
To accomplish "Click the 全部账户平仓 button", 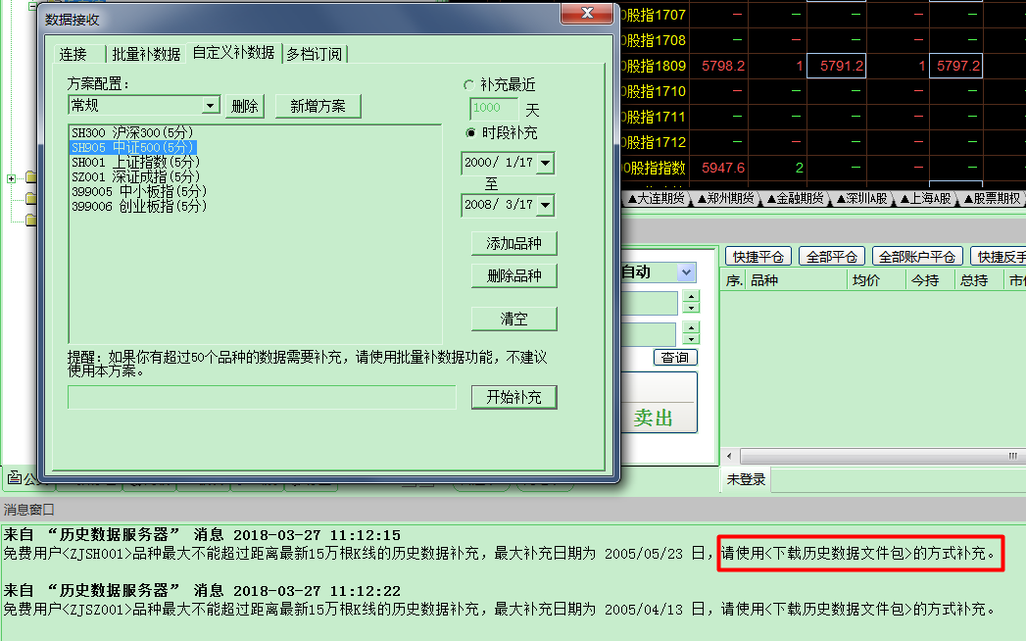I will 917,257.
